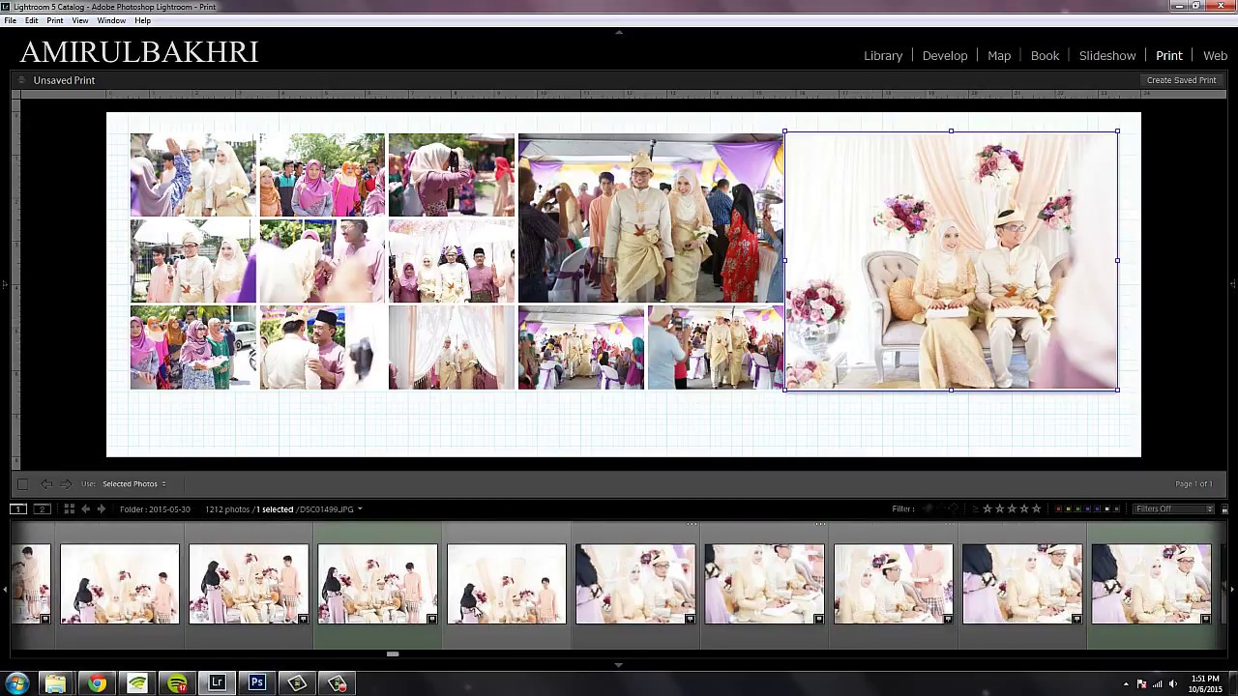Click the rating comparison symbol in filter
The height and width of the screenshot is (696, 1238).
pos(975,508)
